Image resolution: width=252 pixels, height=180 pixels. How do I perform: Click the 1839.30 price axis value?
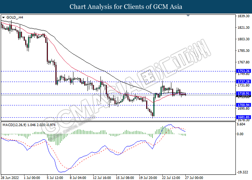point(243,16)
